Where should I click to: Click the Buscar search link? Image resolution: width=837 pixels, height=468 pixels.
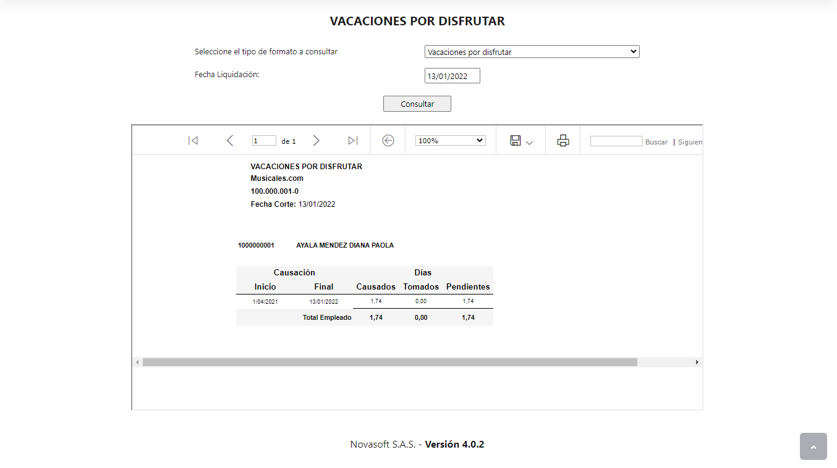click(x=656, y=142)
